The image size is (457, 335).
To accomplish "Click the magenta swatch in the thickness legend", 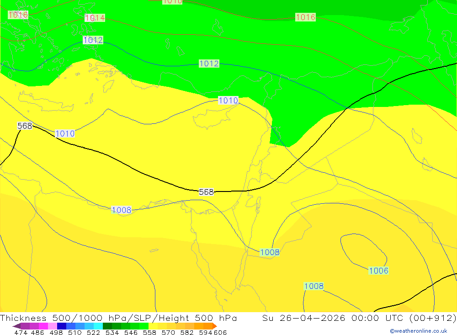I will tap(43, 326).
